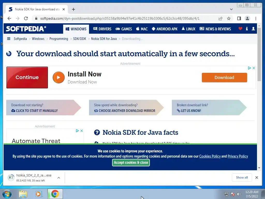Image resolution: width=265 pixels, height=199 pixels.
Task: Click AdChoices icon on Automate Threat ad
Action: [x=77, y=131]
